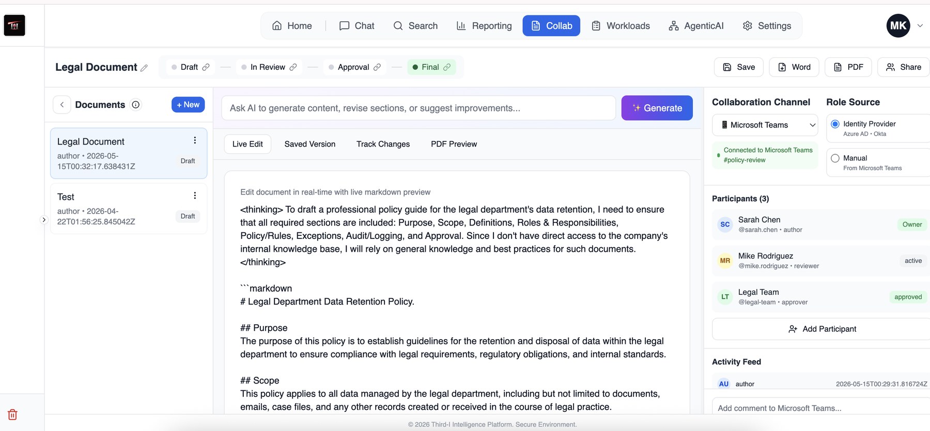The image size is (930, 431).
Task: Click Sarah Chen's SC avatar
Action: point(725,225)
